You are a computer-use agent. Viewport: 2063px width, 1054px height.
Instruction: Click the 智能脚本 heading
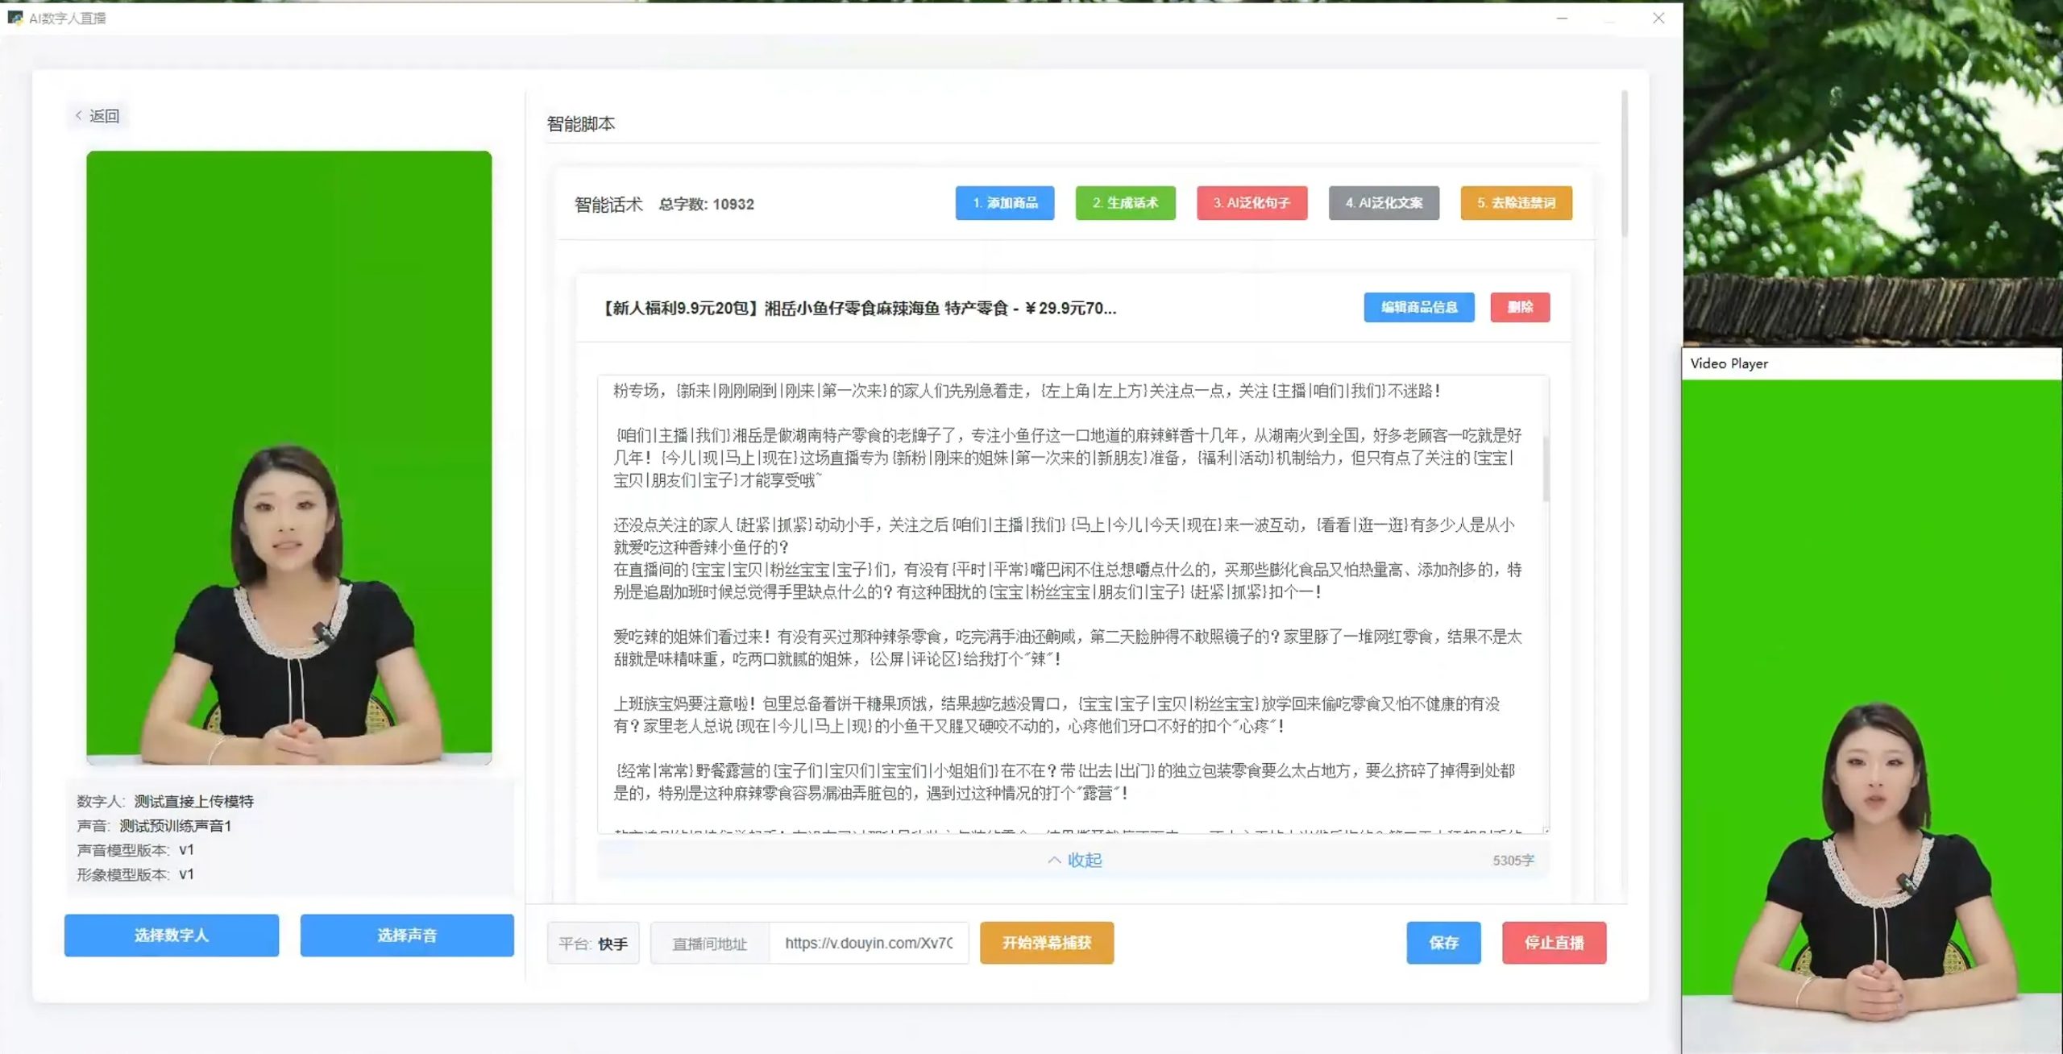(580, 124)
